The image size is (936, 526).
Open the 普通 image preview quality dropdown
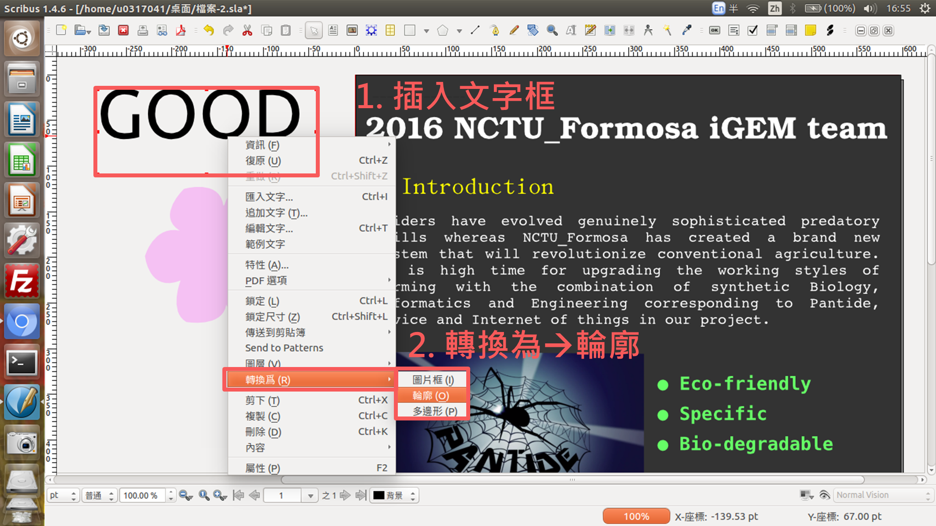click(x=100, y=495)
